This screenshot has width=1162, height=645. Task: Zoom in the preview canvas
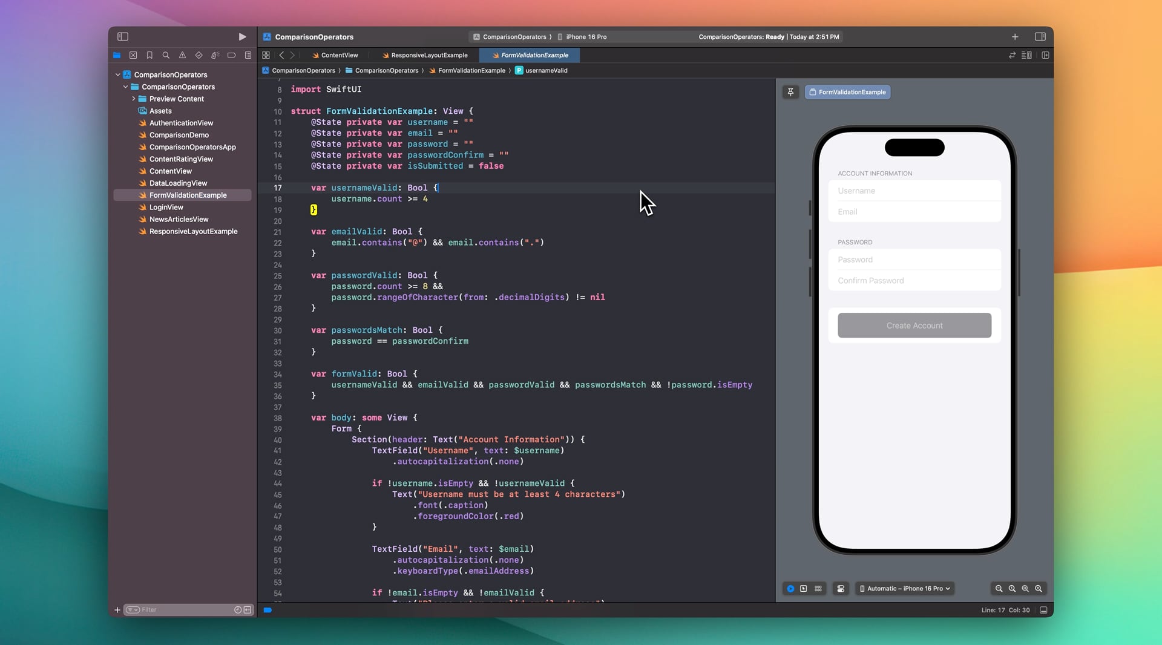(x=1039, y=589)
